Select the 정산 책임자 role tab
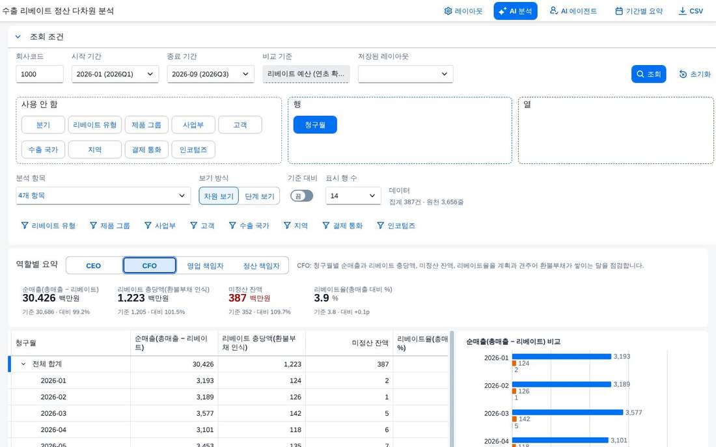This screenshot has height=447, width=716. click(x=261, y=265)
